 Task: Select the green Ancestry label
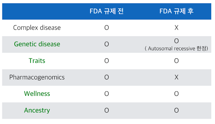click(x=37, y=111)
